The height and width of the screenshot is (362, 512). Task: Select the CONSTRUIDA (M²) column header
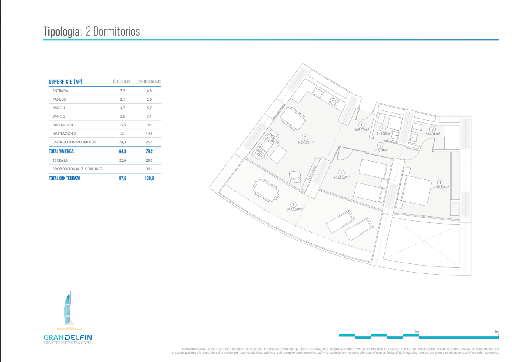click(148, 82)
